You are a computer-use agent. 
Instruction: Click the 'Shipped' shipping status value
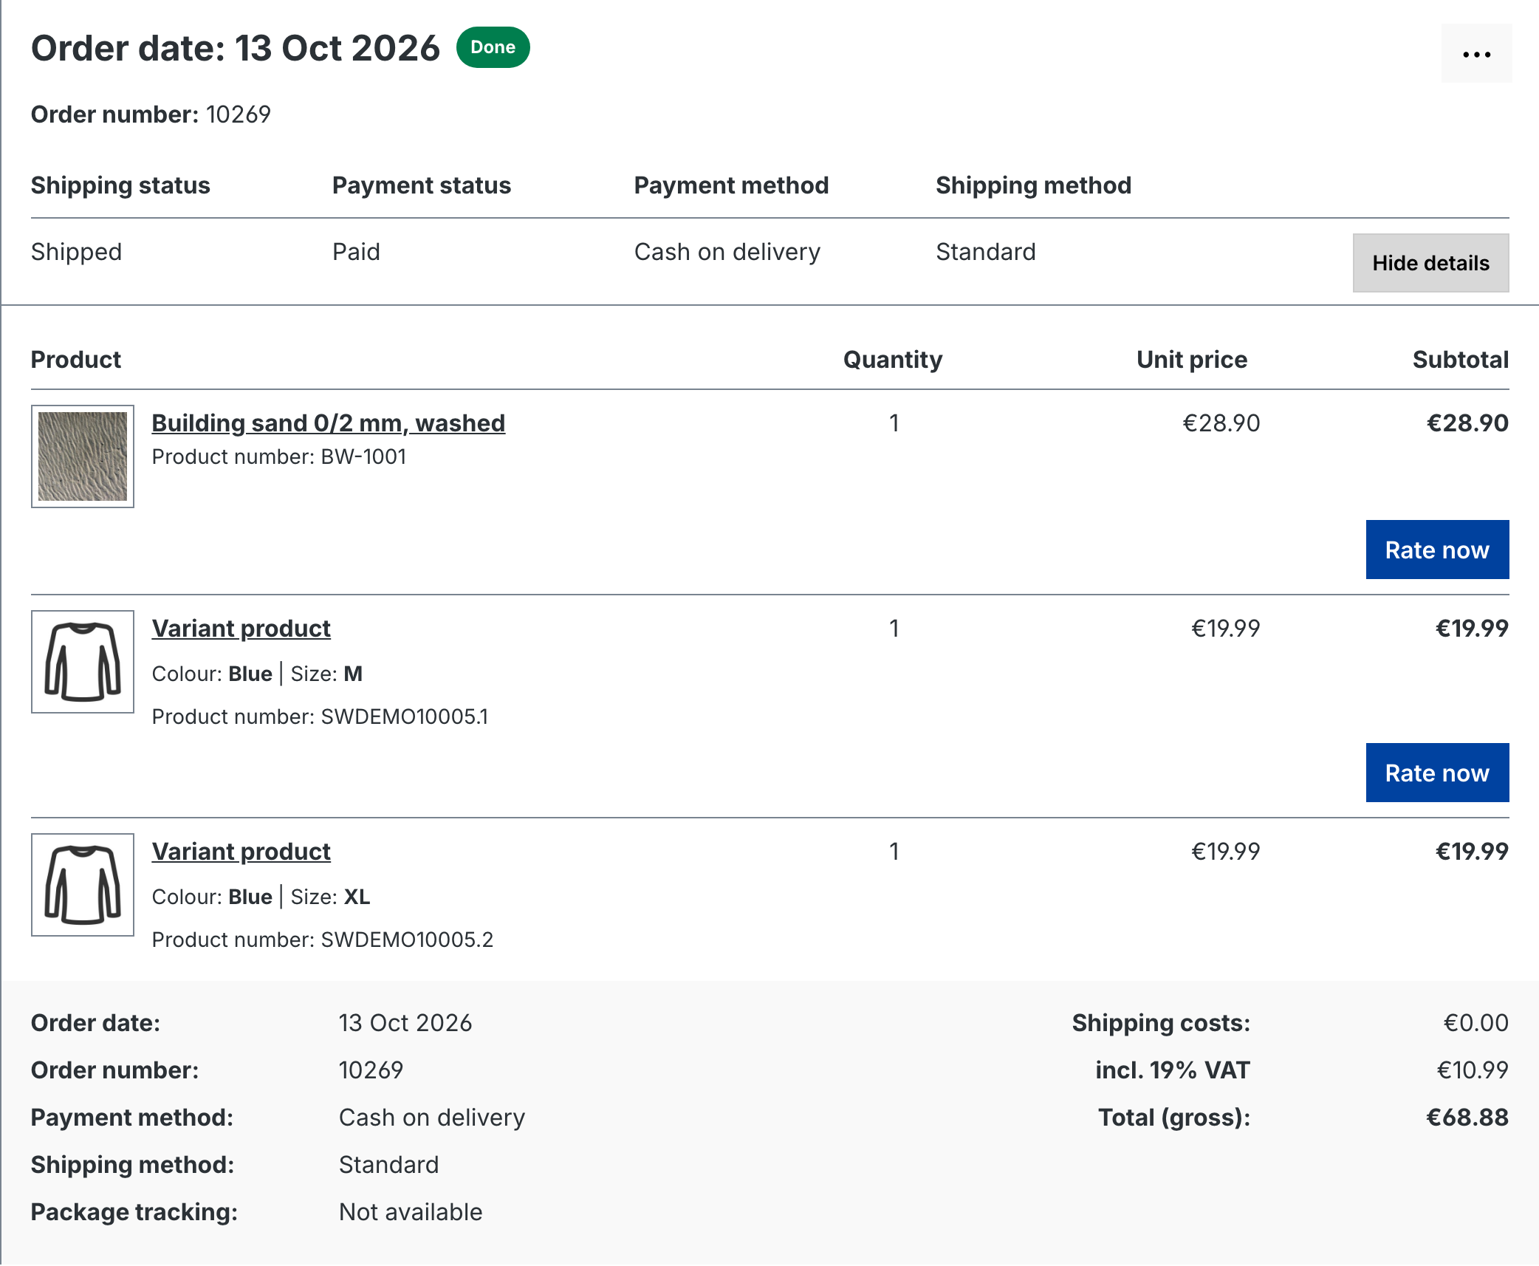pyautogui.click(x=76, y=252)
